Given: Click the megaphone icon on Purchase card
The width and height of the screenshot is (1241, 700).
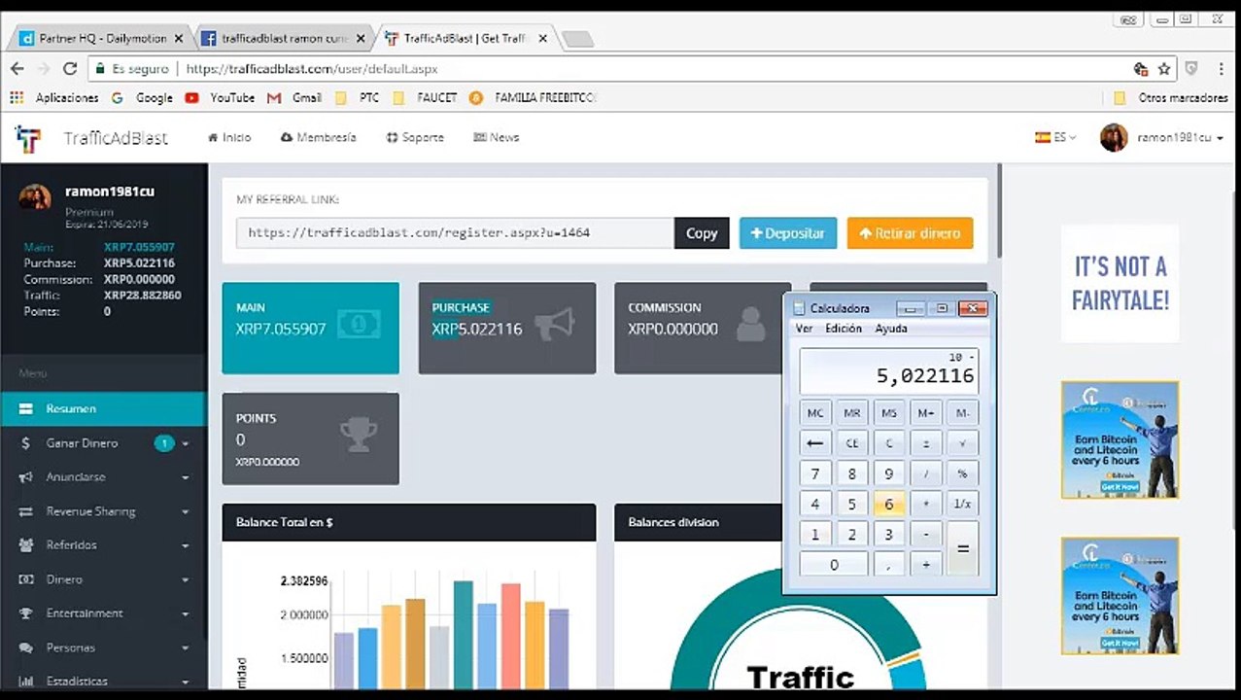Looking at the screenshot, I should [x=555, y=327].
